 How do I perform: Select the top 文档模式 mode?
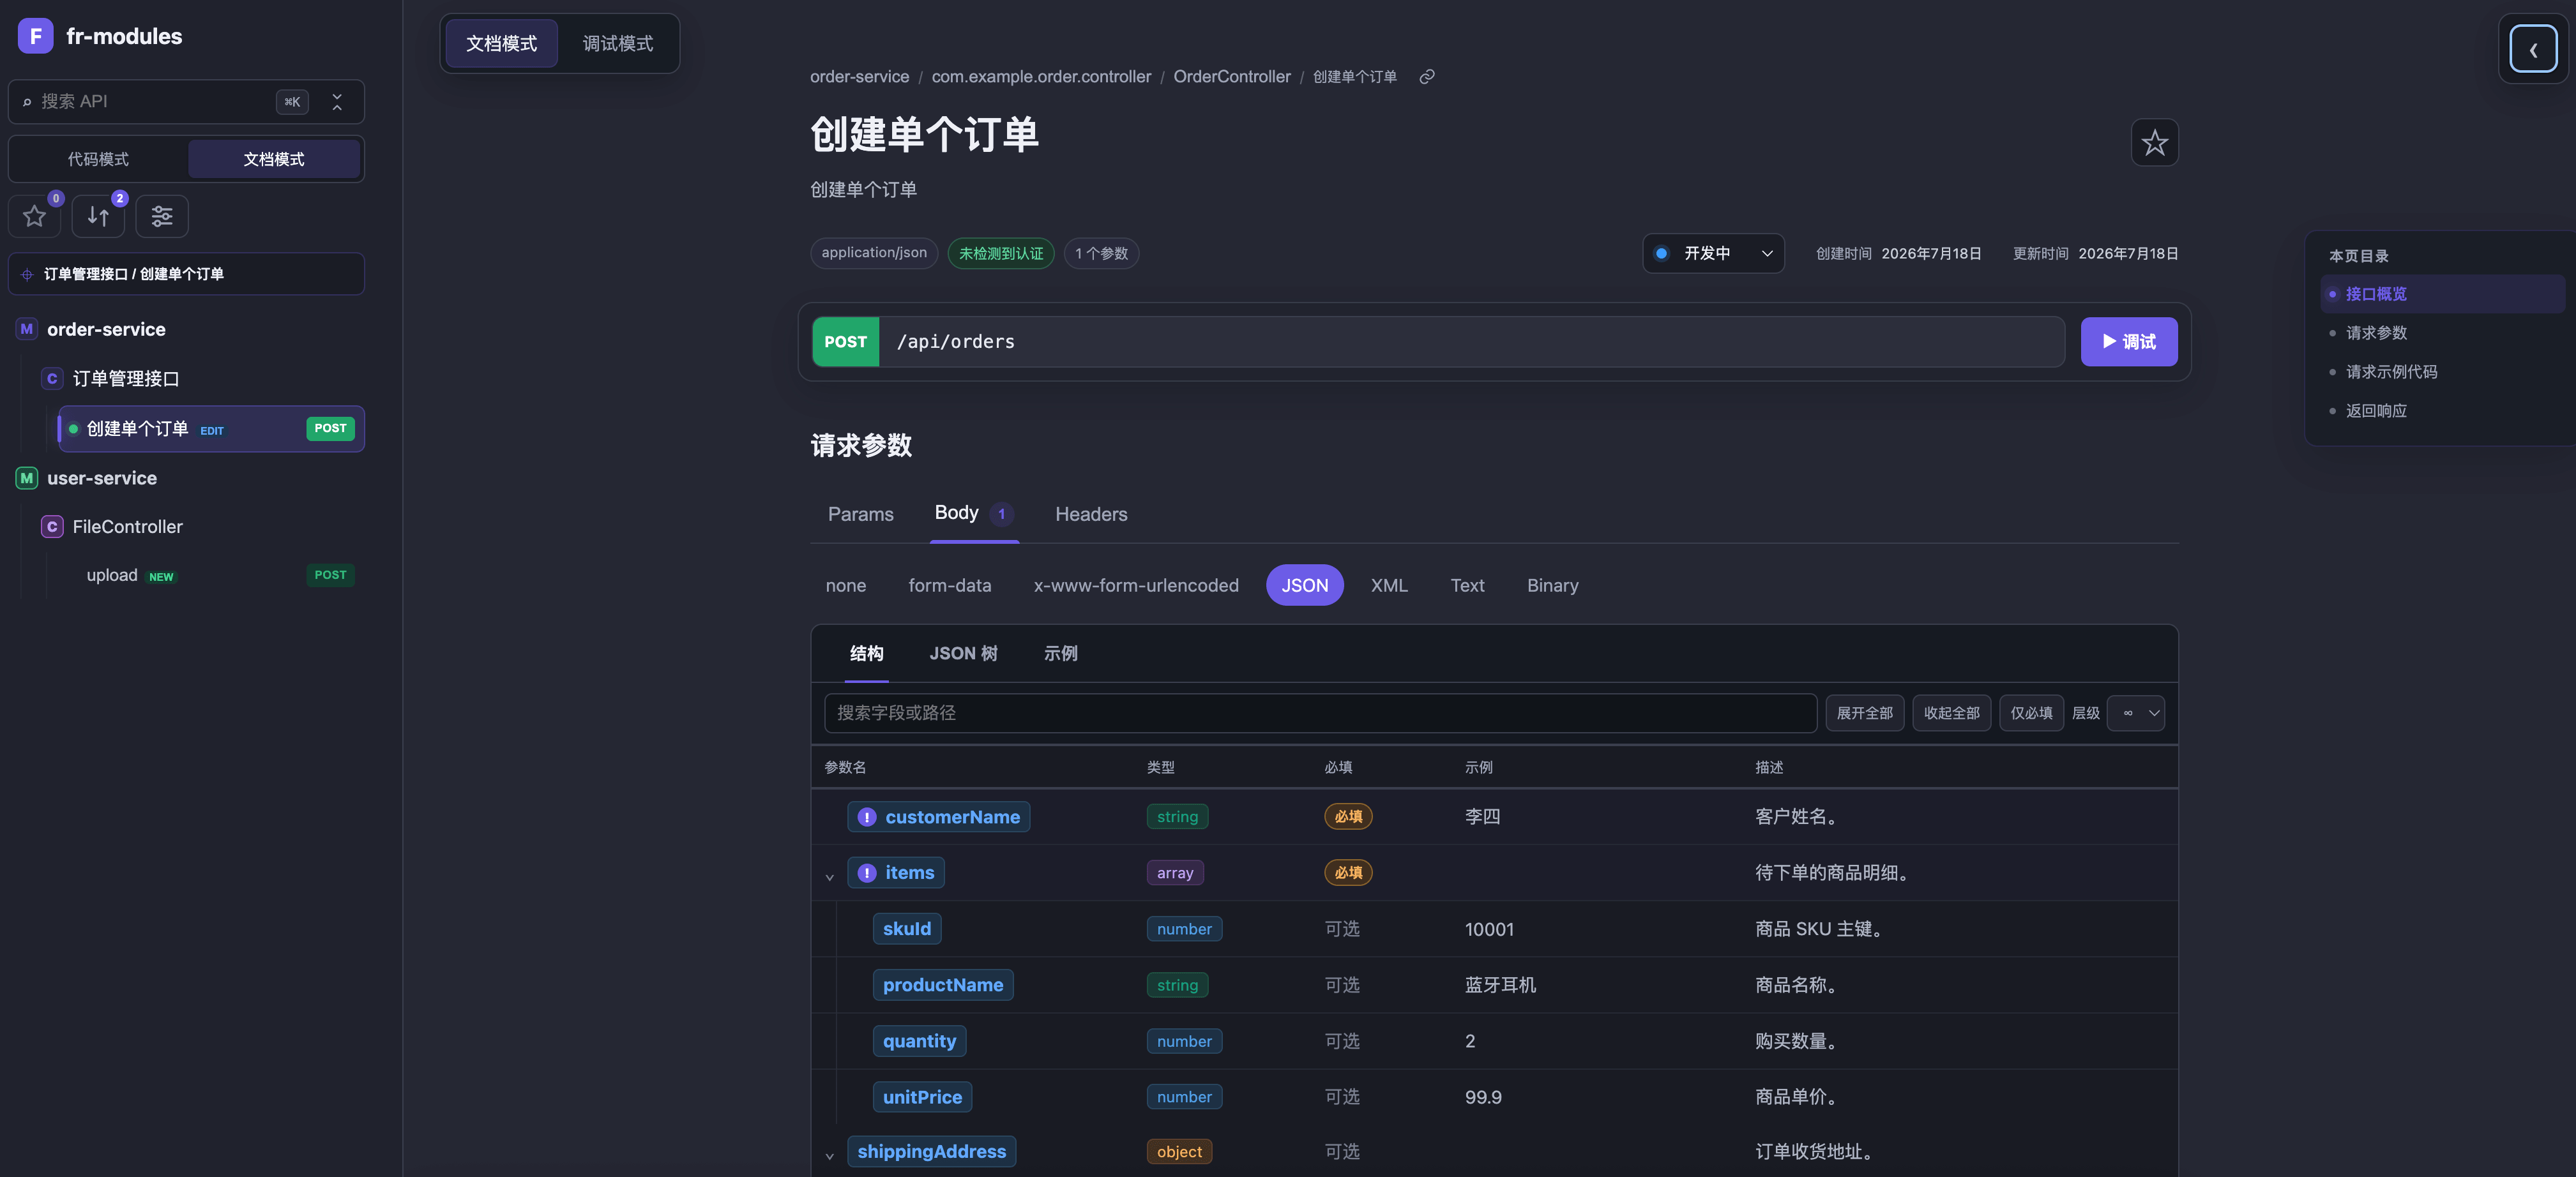click(502, 44)
